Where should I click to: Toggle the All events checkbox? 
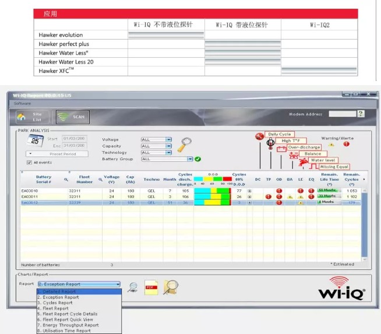pyautogui.click(x=29, y=163)
